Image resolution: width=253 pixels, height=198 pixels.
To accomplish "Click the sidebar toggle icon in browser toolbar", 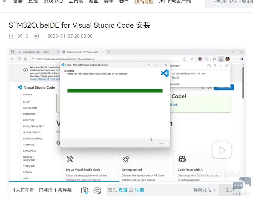I will click(x=241, y=59).
